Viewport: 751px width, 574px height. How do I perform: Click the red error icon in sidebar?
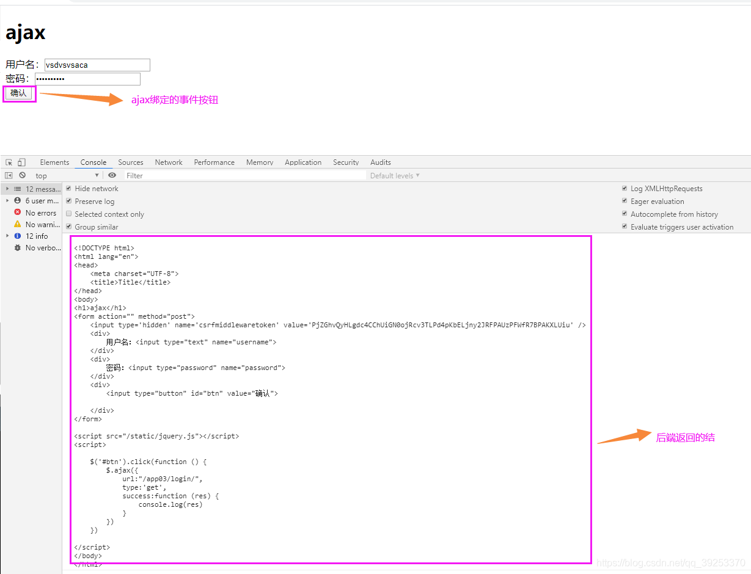(18, 213)
